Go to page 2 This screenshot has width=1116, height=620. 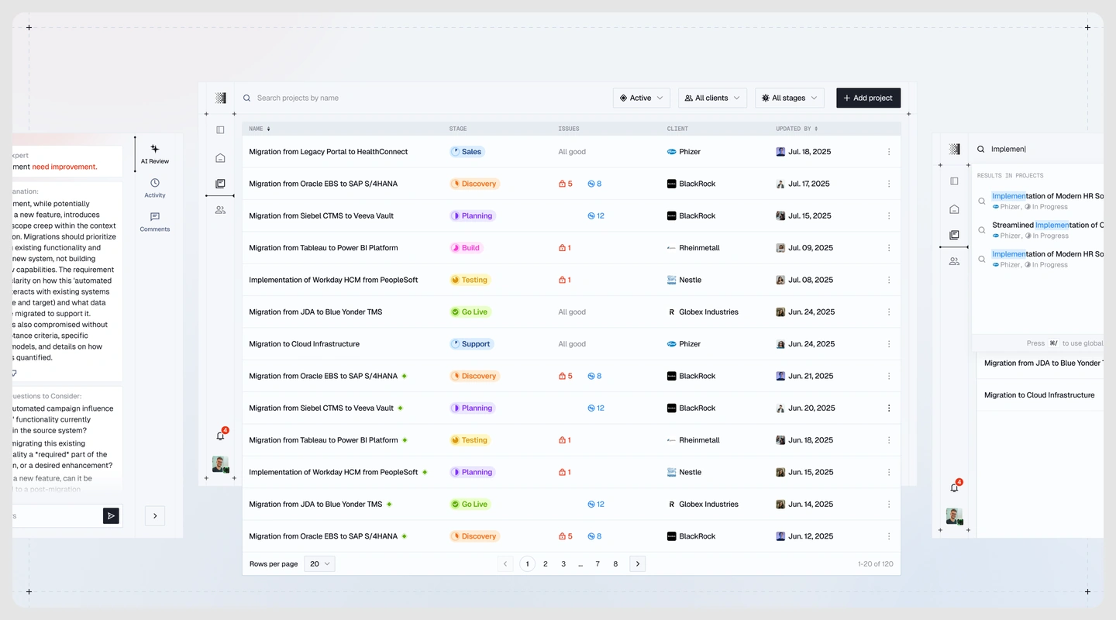546,564
